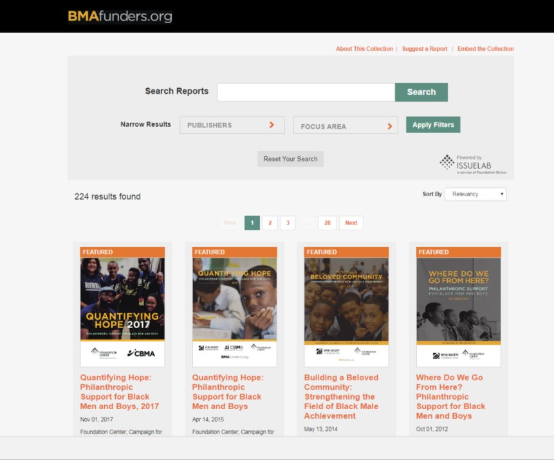
Task: Jump to last page 28
Action: coord(327,223)
